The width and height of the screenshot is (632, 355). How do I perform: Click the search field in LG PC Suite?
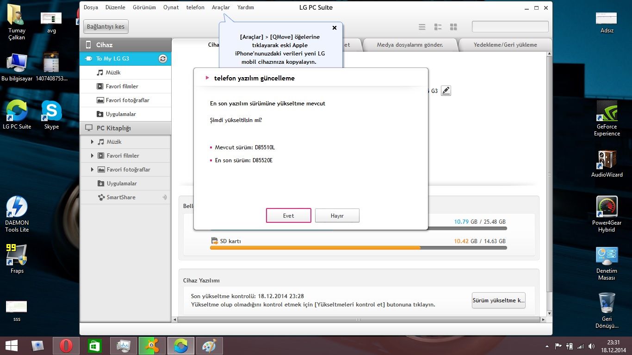click(510, 27)
